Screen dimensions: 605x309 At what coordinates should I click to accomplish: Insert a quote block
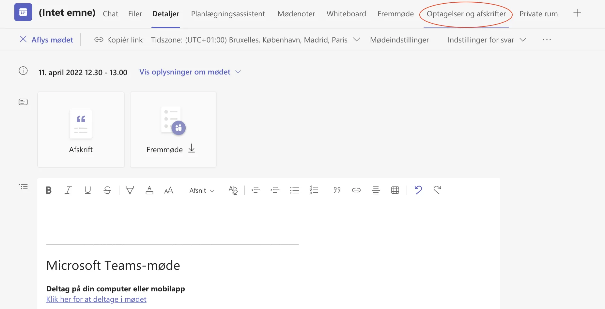pyautogui.click(x=337, y=190)
